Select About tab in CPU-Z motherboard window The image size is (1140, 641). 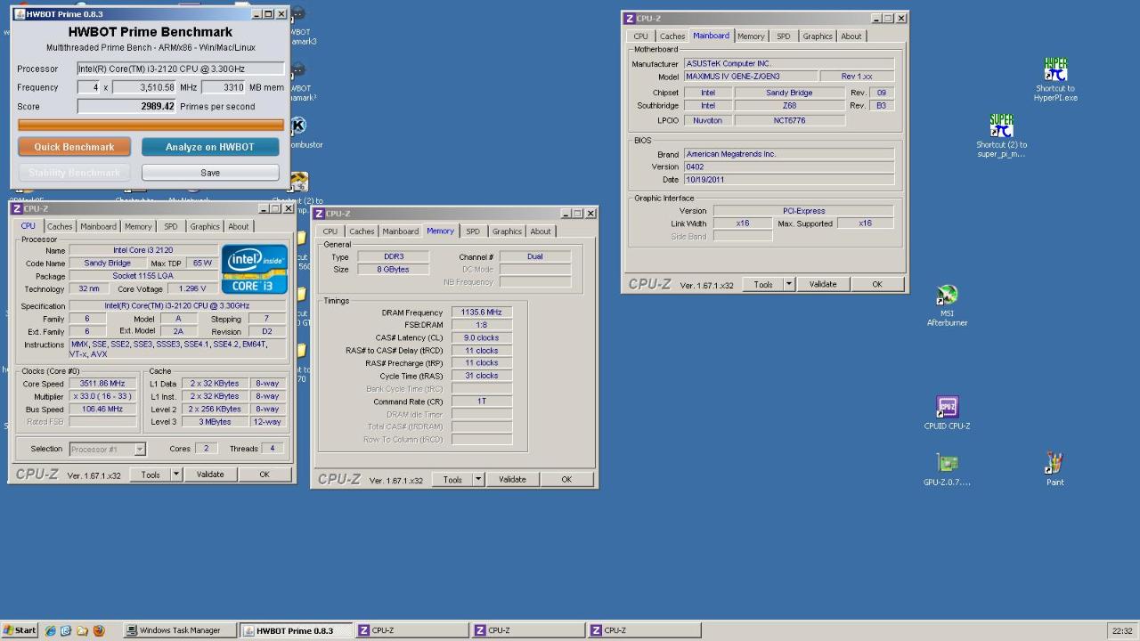tap(851, 37)
